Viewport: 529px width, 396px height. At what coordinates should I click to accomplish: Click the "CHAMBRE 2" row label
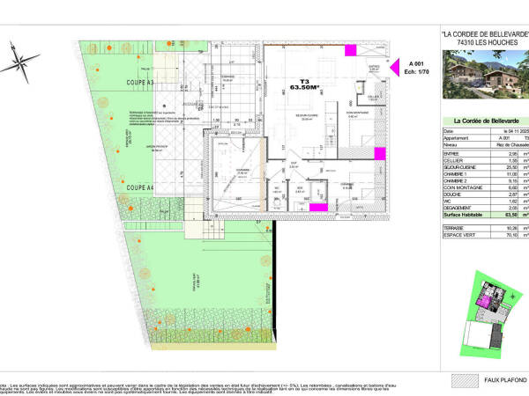(455, 180)
